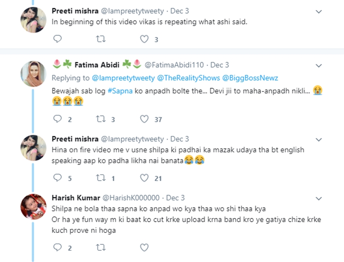Image resolution: width=344 pixels, height=262 pixels.
Task: Retweet Preeti mishra's first tweet about vikas
Action: [x=101, y=39]
